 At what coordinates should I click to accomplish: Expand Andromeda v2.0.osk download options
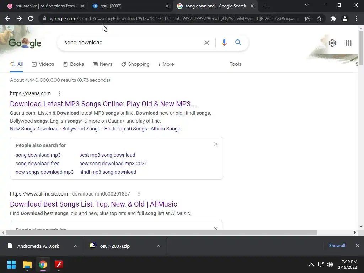[76, 246]
